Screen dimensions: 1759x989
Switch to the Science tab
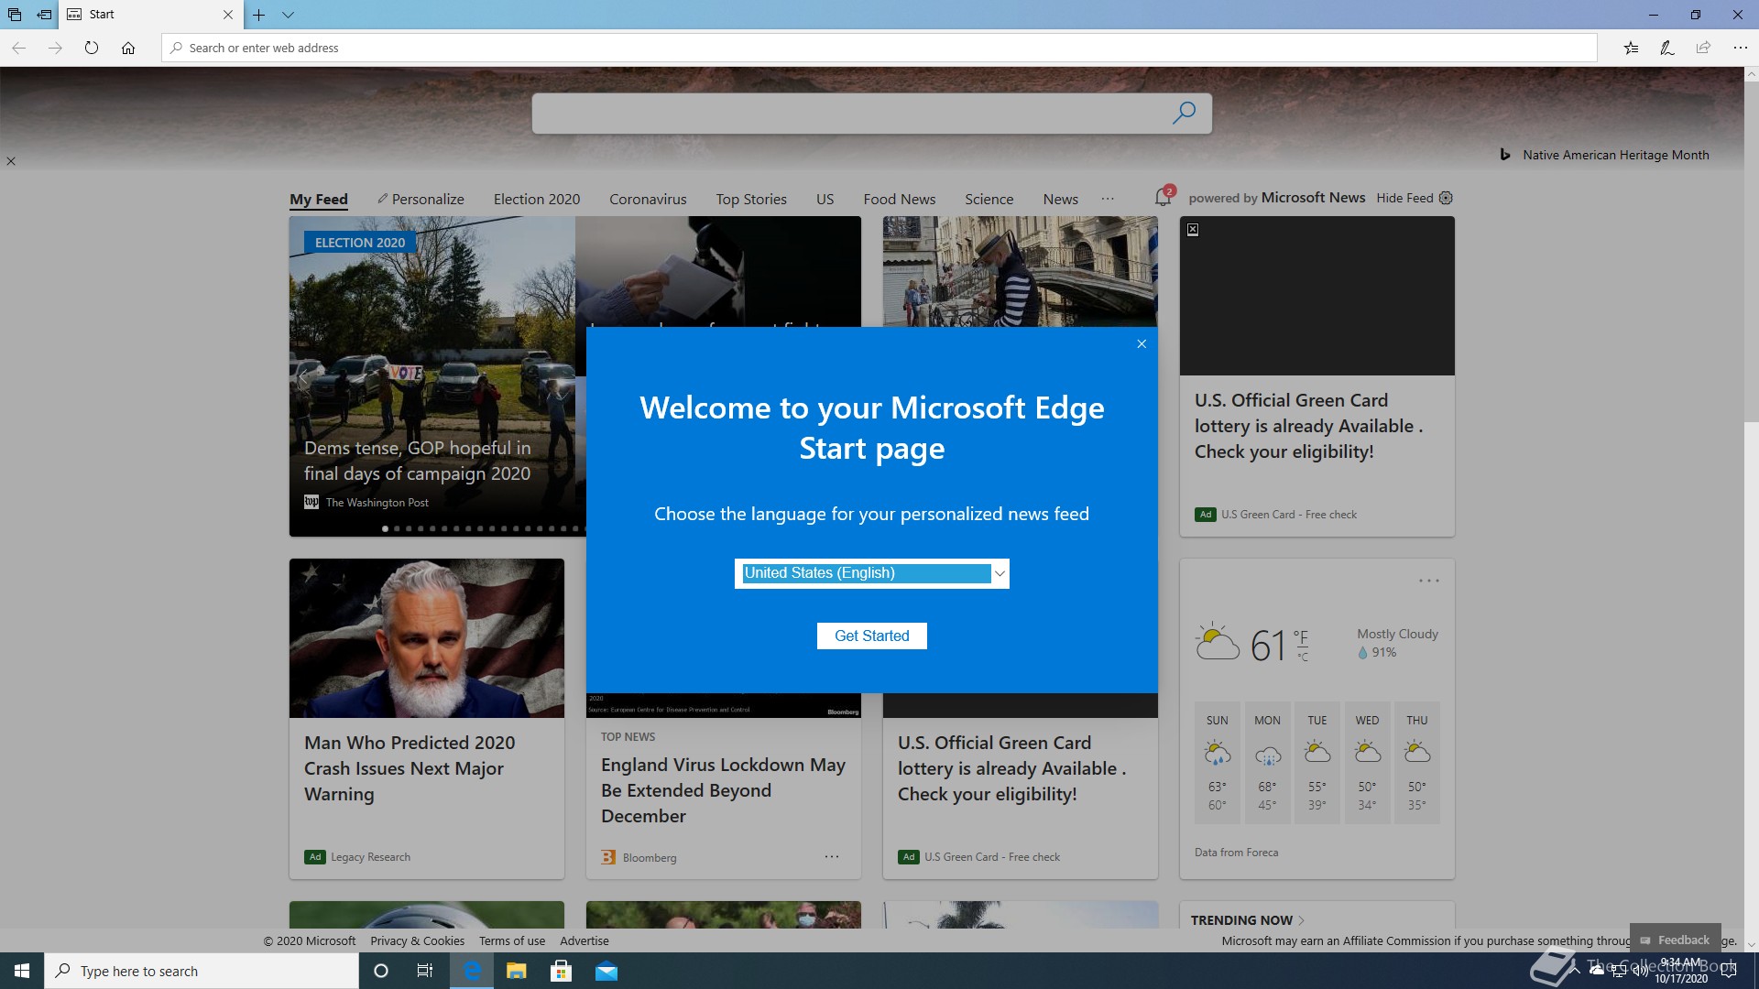point(989,199)
